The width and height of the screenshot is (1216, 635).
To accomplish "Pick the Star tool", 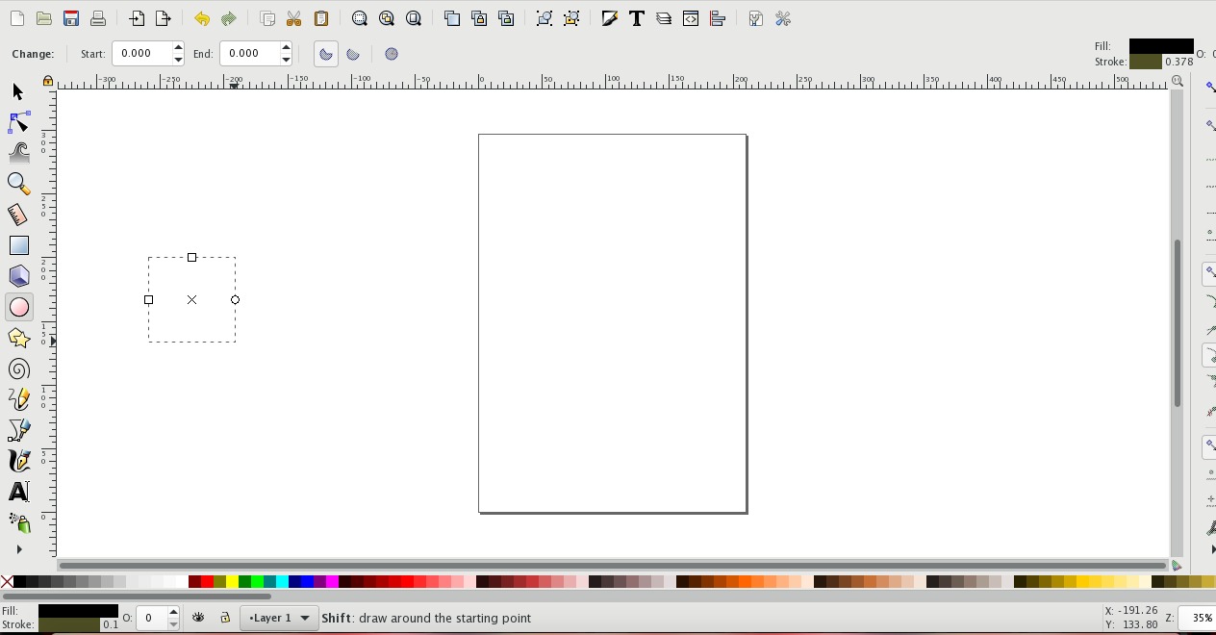I will (18, 338).
